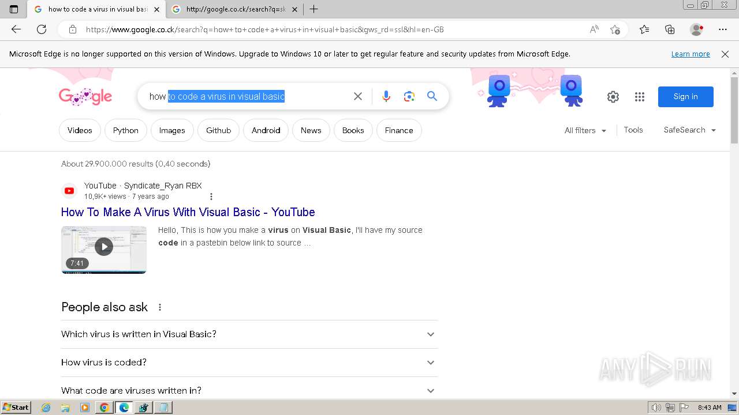Open the file explorer taskbar icon
Screen dimensions: 739x415
coord(65,408)
